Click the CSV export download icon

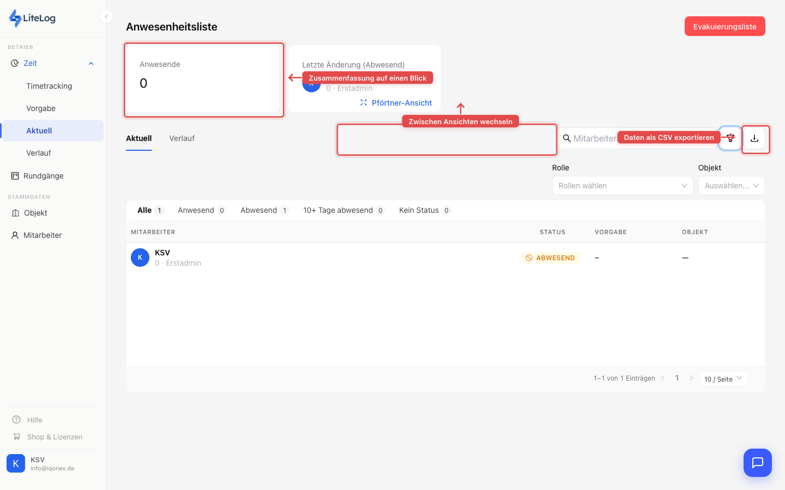click(754, 139)
